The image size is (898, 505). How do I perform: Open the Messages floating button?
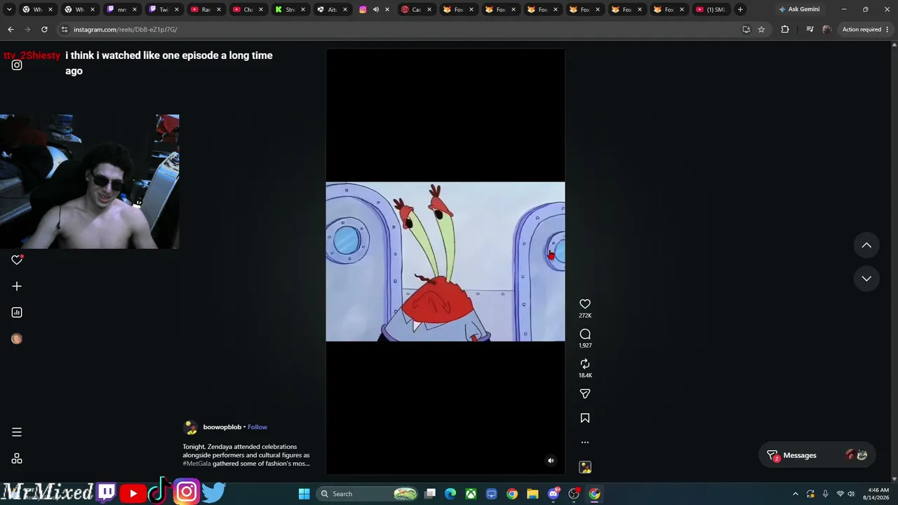pos(818,455)
